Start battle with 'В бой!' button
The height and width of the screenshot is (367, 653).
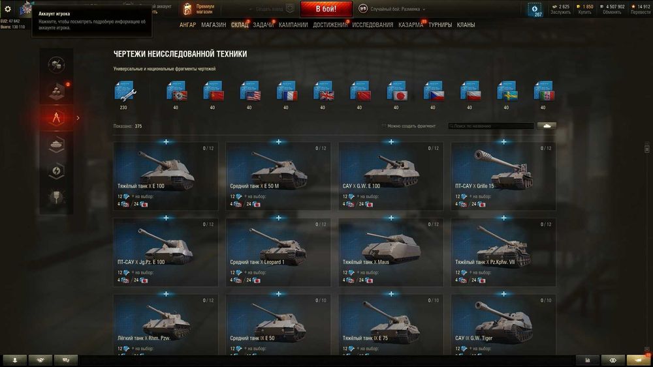point(326,8)
